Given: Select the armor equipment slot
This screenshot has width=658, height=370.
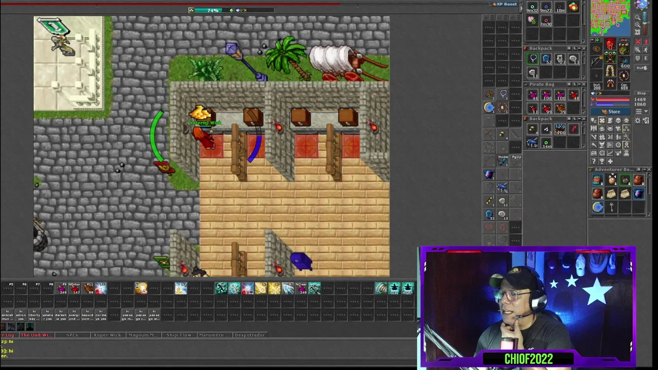Looking at the screenshot, I should click(610, 57).
